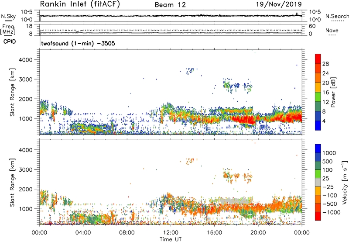349x242 pixels.
Task: Click the 'Power [dB]' colorbar label
Action: [x=333, y=92]
